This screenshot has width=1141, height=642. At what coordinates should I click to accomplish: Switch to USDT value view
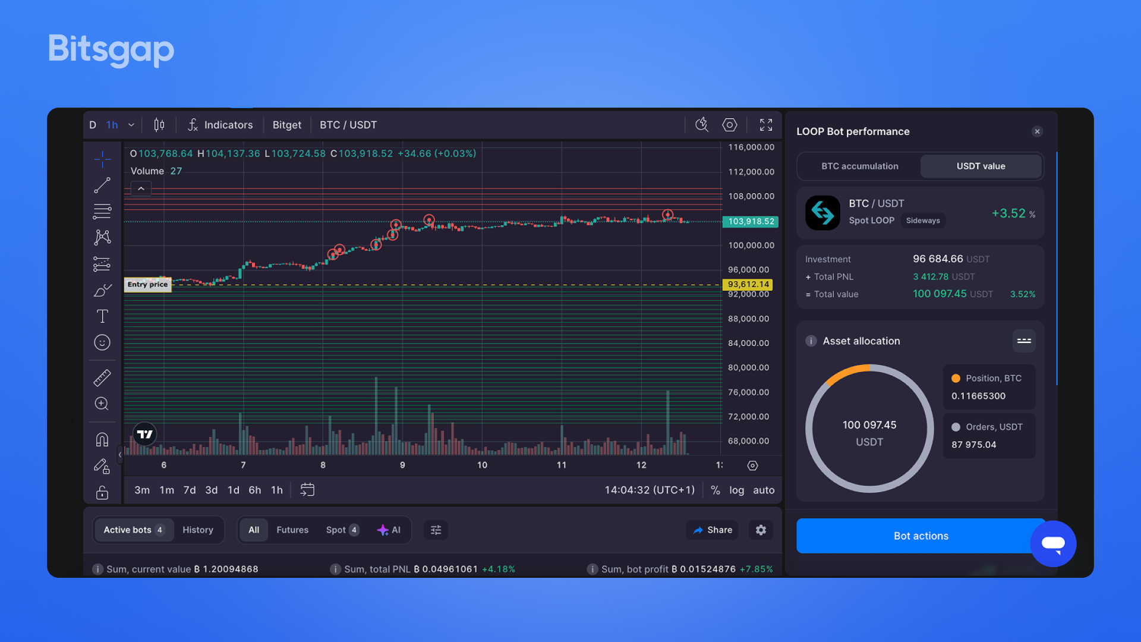pyautogui.click(x=981, y=166)
